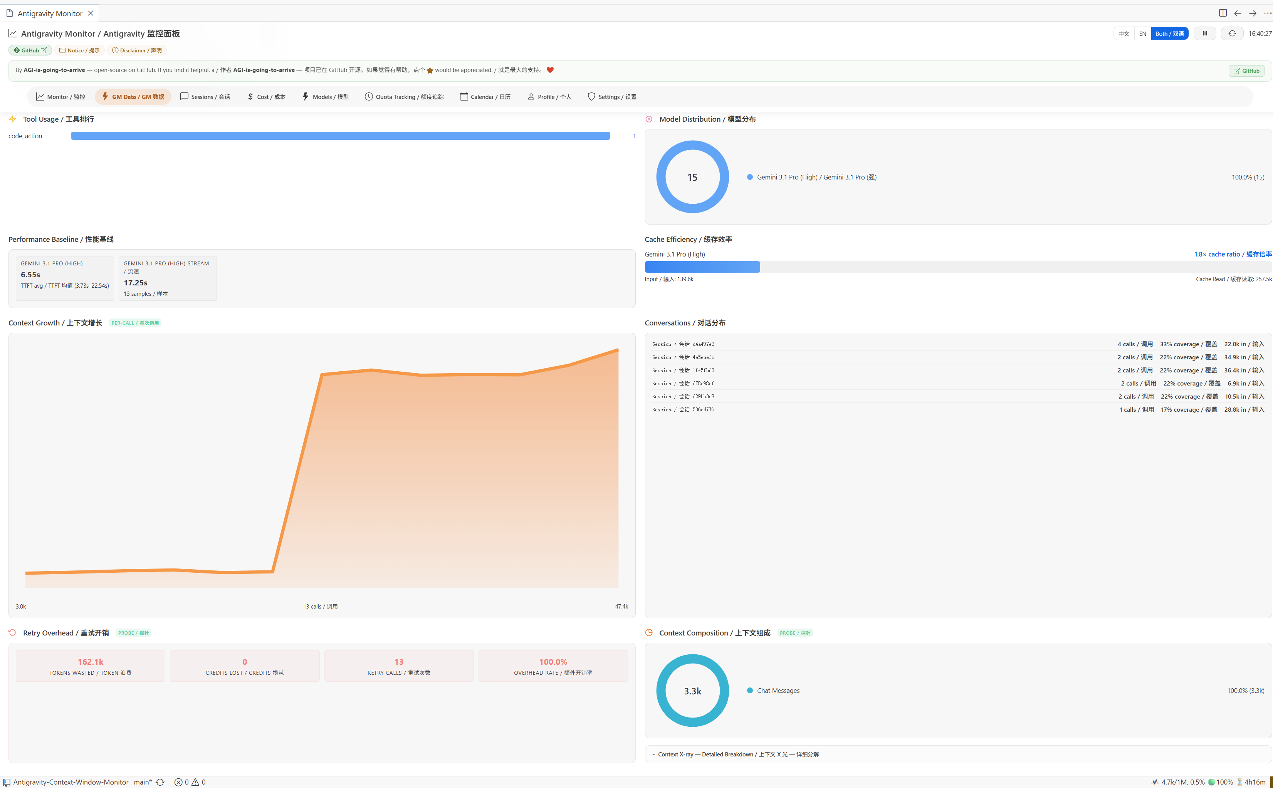
Task: Open the Quota Tracking / 额度追踪 tab
Action: (x=404, y=96)
